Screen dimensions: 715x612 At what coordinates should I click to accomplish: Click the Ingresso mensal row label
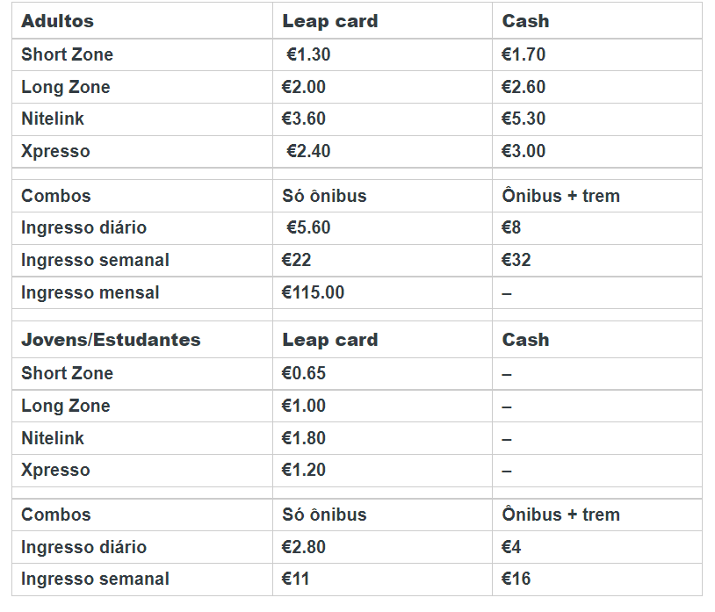click(90, 292)
